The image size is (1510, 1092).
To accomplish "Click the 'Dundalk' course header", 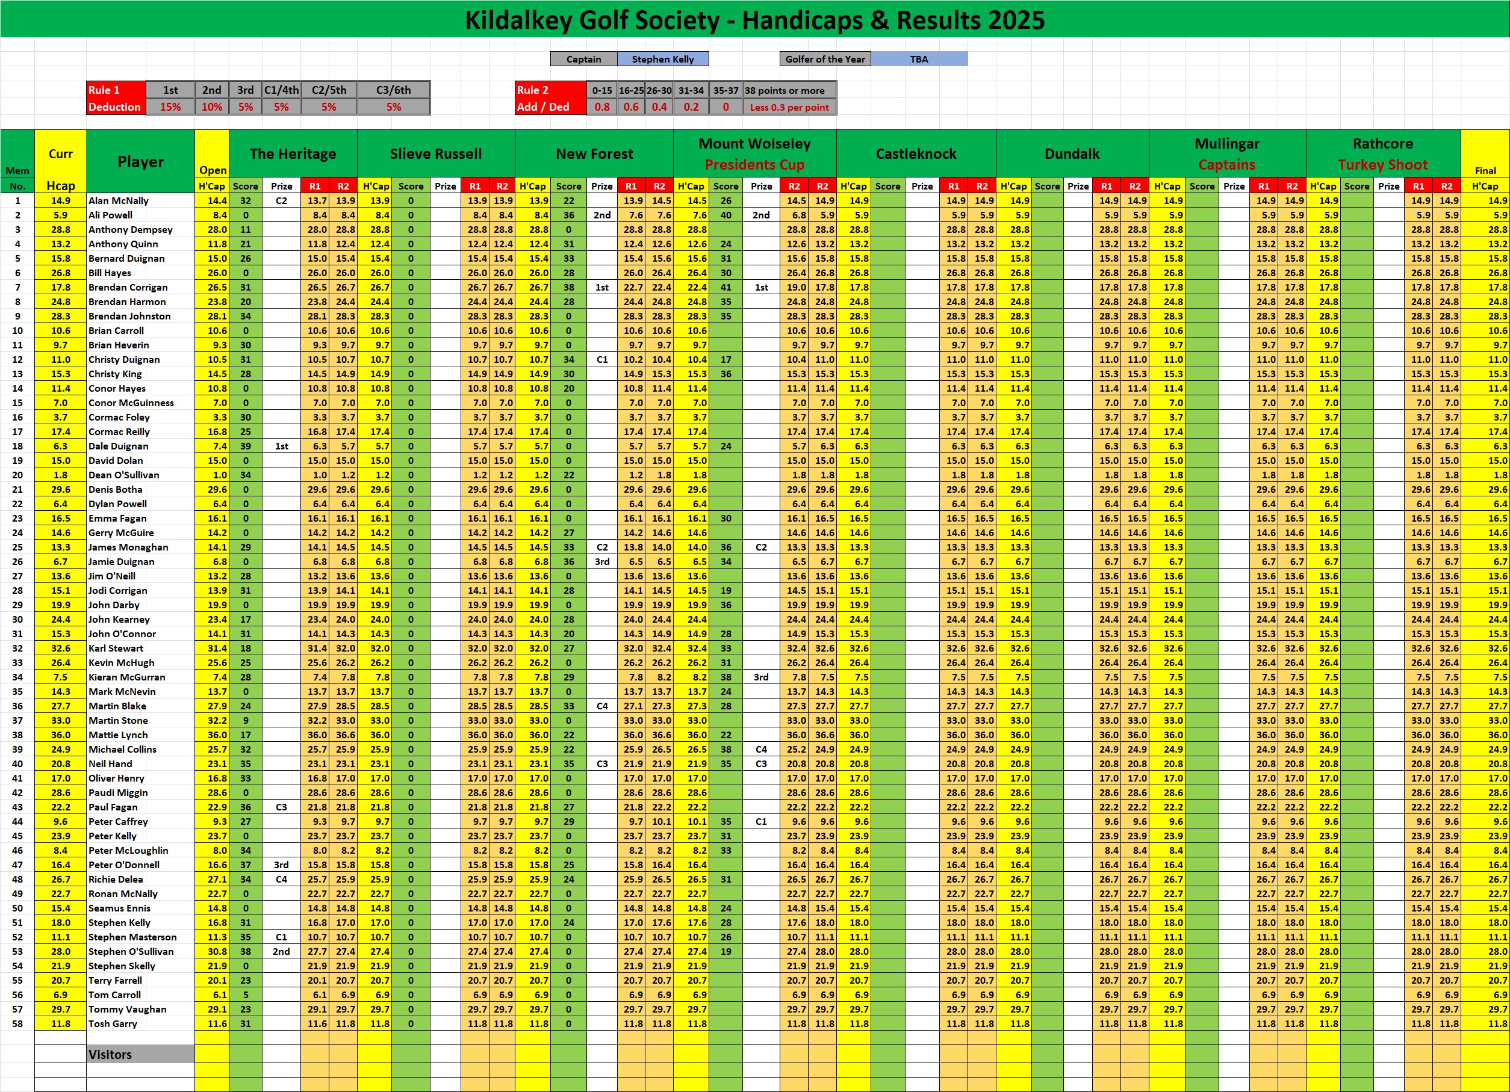I will pyautogui.click(x=1072, y=153).
